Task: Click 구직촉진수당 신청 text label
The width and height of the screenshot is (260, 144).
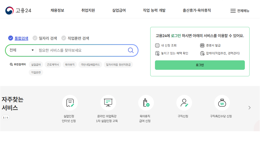Action: (221, 116)
